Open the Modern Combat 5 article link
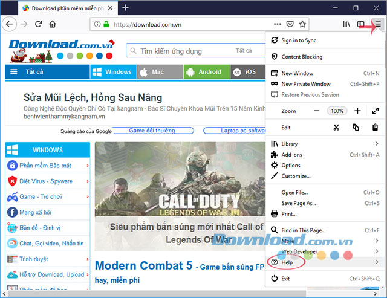Image resolution: width=387 pixels, height=298 pixels. click(x=180, y=273)
